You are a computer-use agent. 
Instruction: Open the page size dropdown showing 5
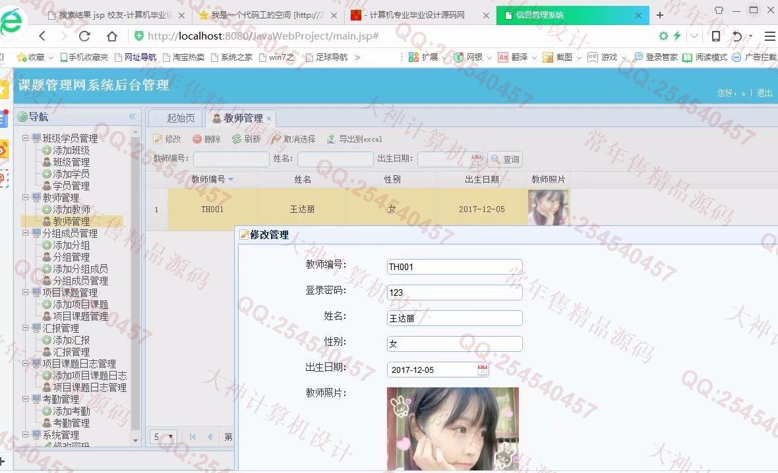click(x=164, y=437)
